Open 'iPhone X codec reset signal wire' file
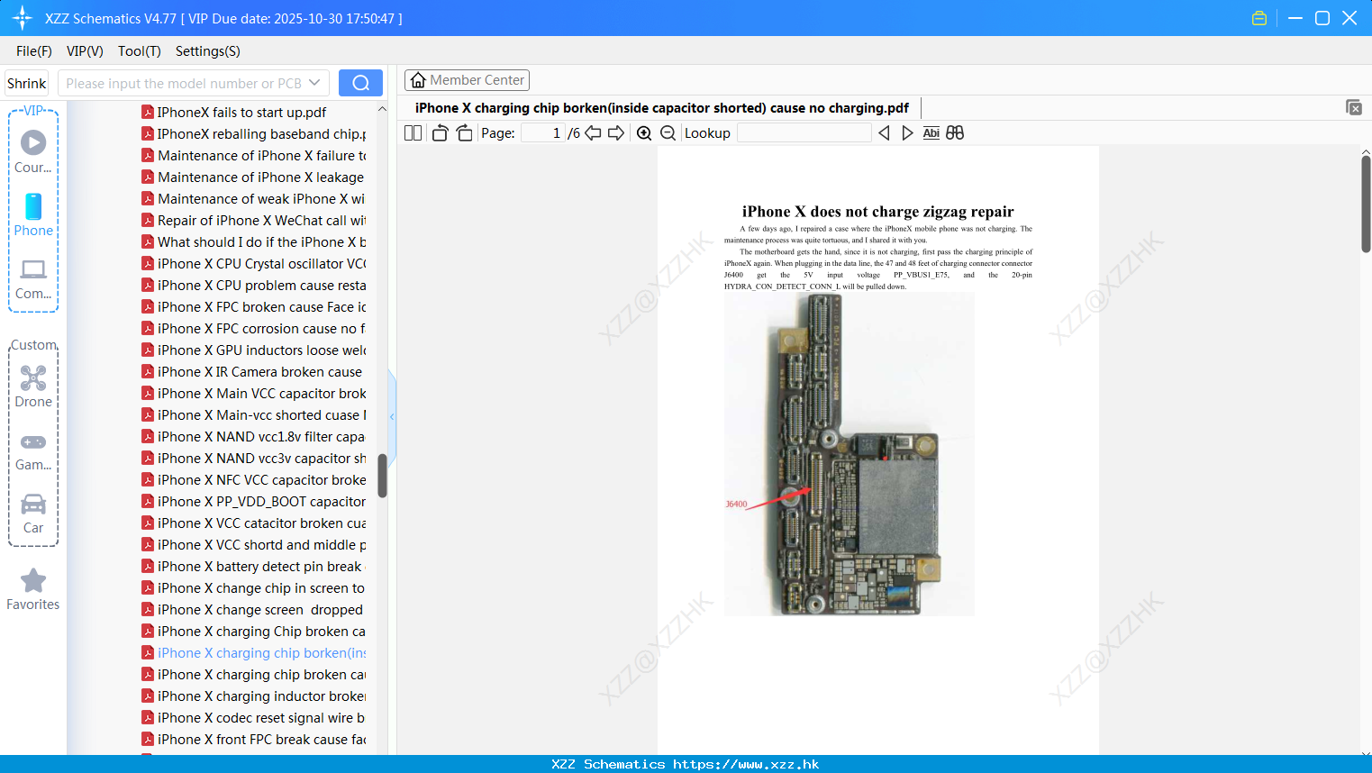Image resolution: width=1372 pixels, height=773 pixels. point(253,717)
